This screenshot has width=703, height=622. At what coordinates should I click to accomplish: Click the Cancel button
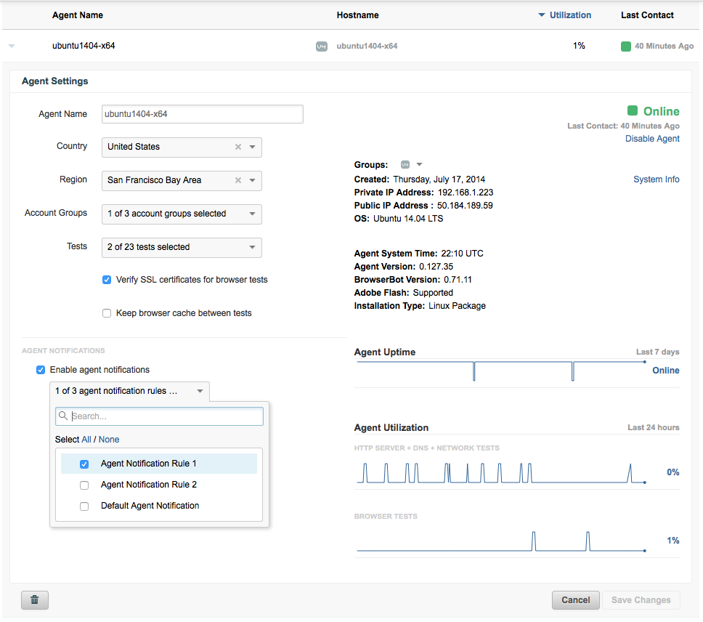(x=576, y=600)
